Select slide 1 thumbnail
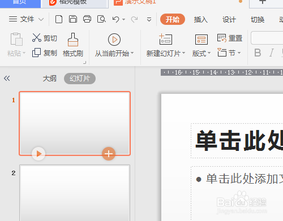The width and height of the screenshot is (283, 221). (75, 123)
